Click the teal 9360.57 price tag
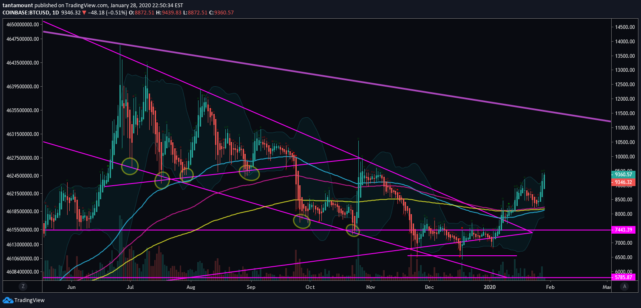Viewport: 641px width, 308px height. (x=623, y=174)
